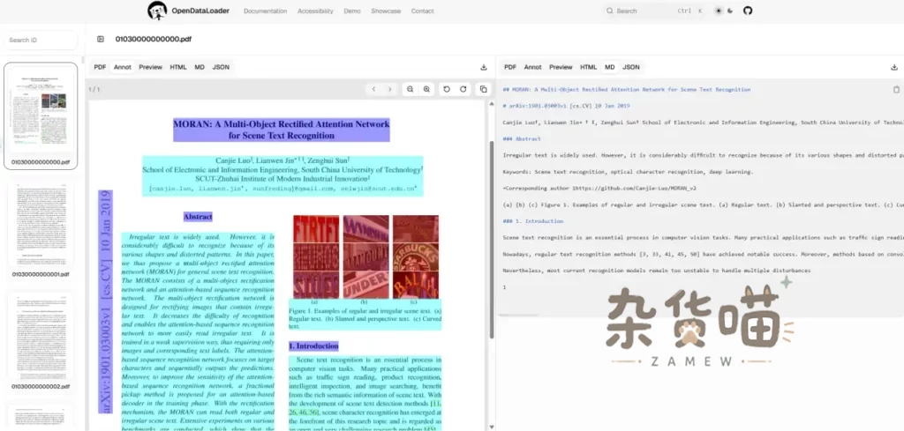The image size is (904, 431).
Task: Click the OpenDataLoader logo icon
Action: click(x=157, y=11)
